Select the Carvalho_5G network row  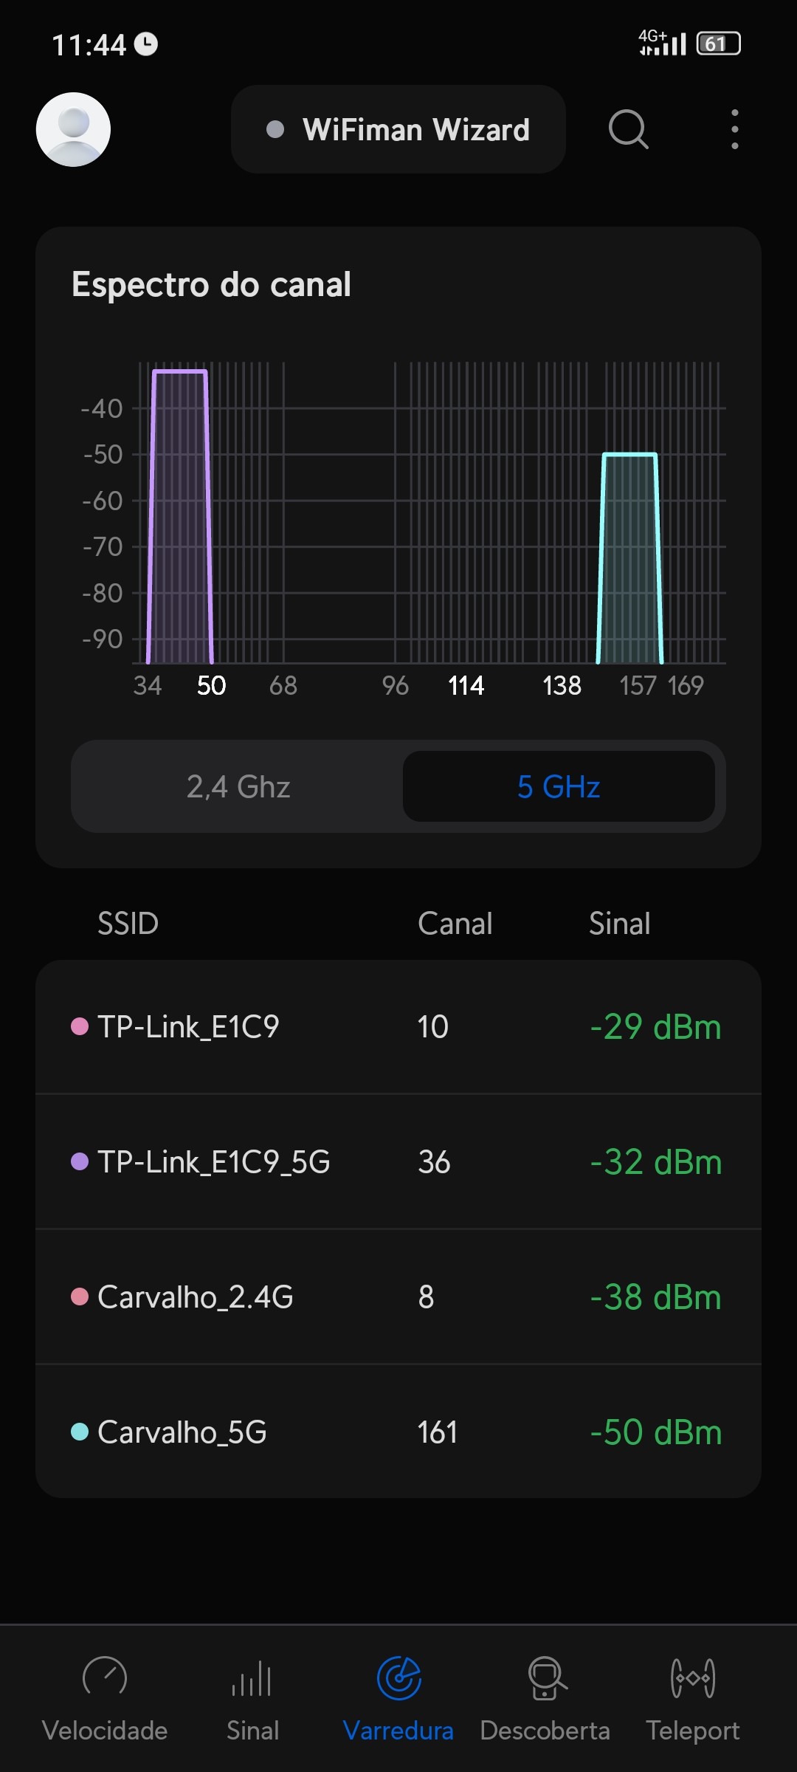(x=398, y=1432)
